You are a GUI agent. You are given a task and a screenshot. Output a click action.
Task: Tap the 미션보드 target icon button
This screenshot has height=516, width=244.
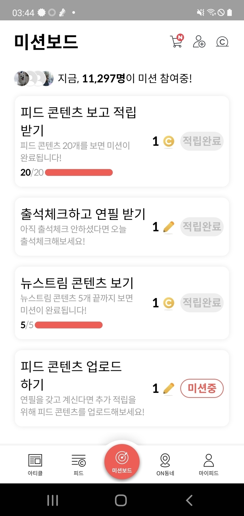[x=122, y=462]
